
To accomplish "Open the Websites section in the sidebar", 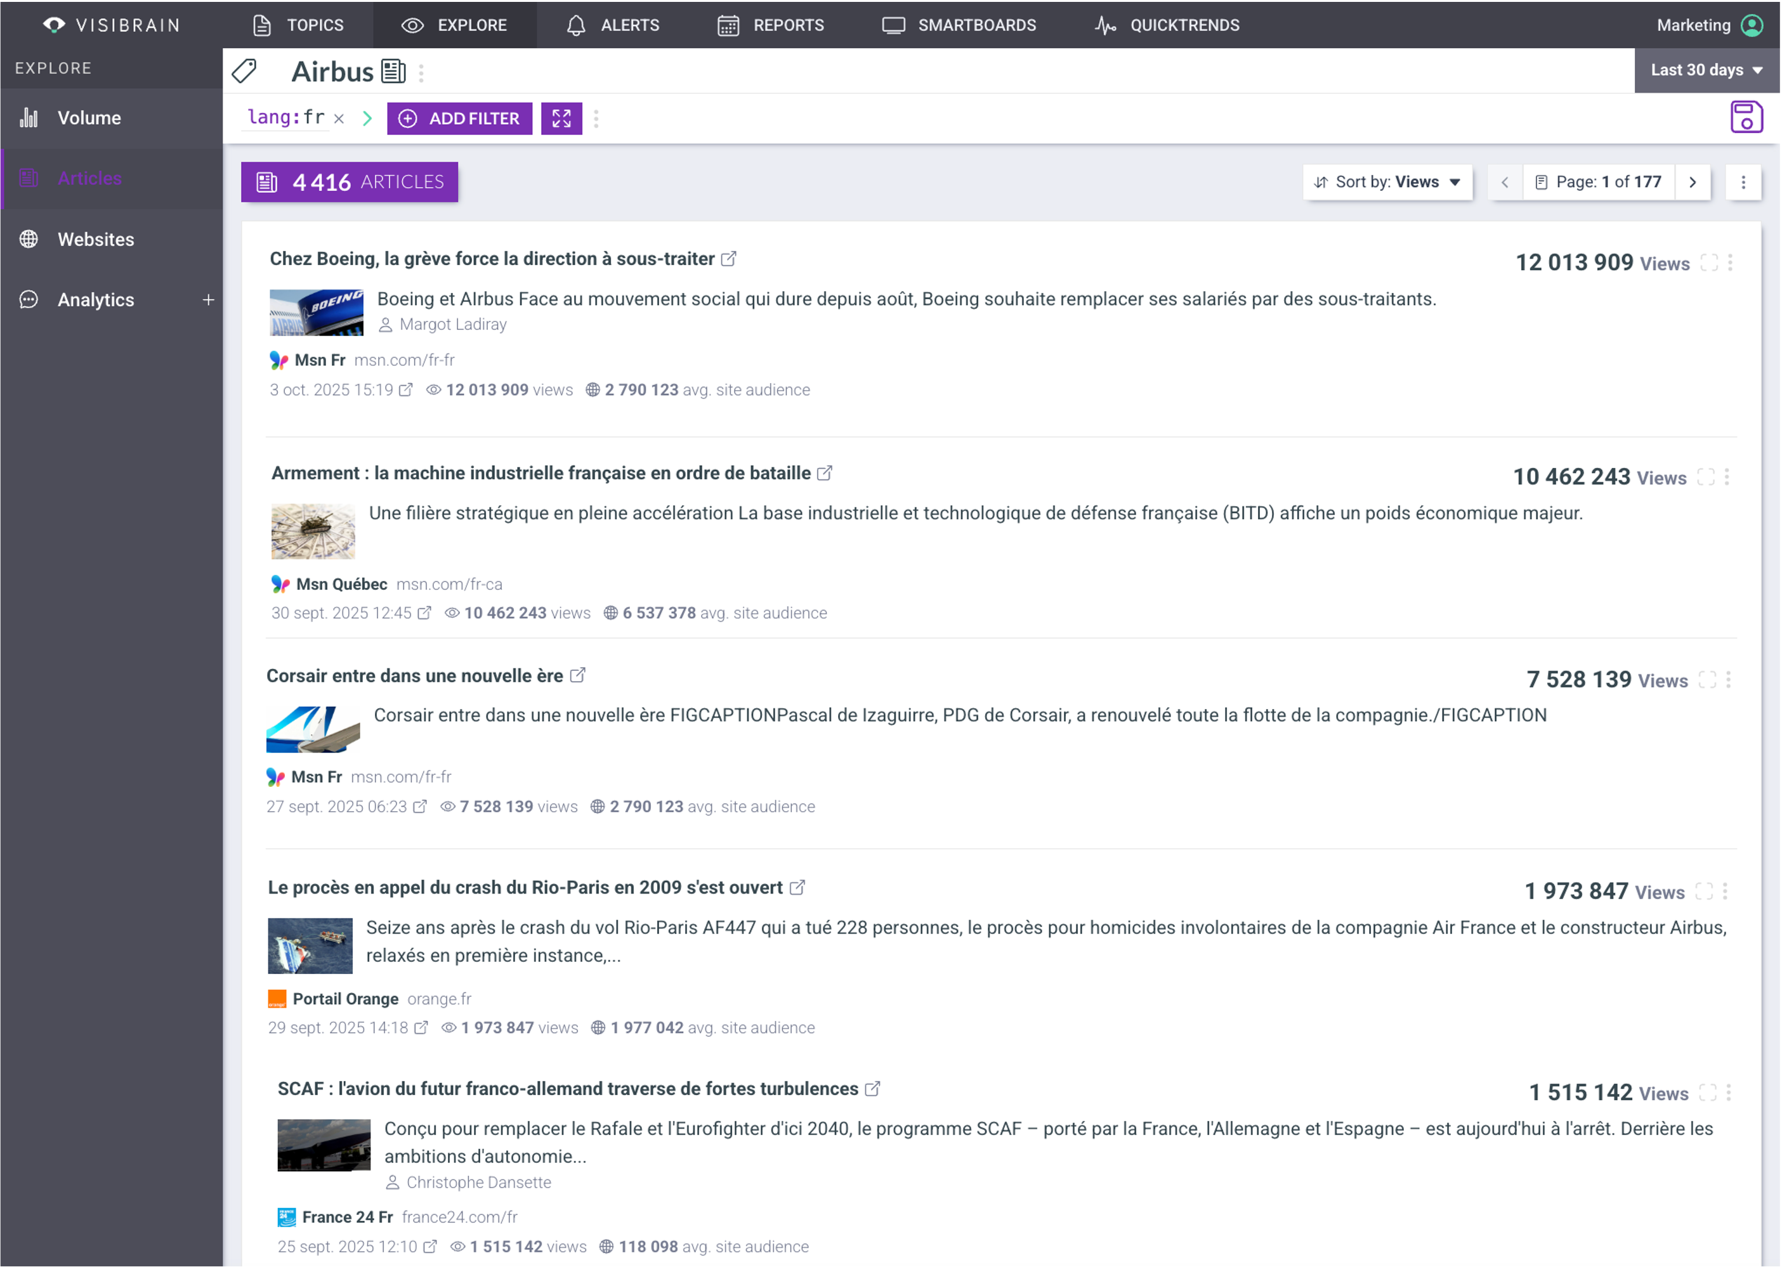I will pos(95,238).
